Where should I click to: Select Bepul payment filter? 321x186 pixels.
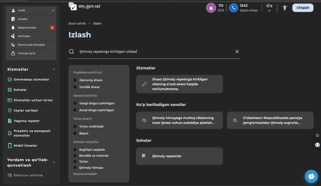75,133
